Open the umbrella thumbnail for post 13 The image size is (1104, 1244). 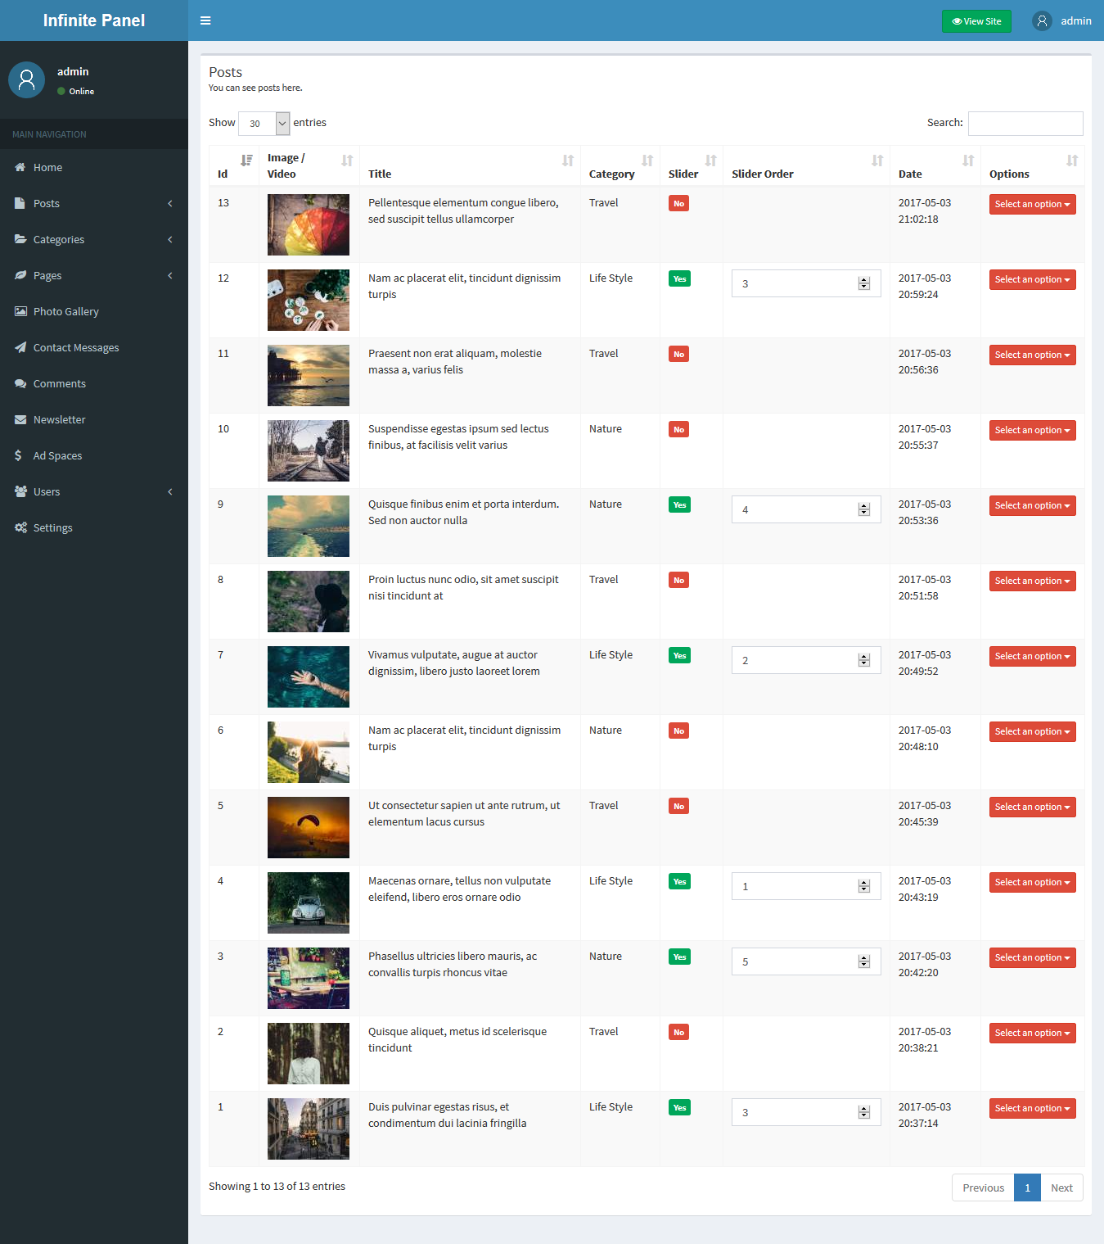(x=308, y=224)
